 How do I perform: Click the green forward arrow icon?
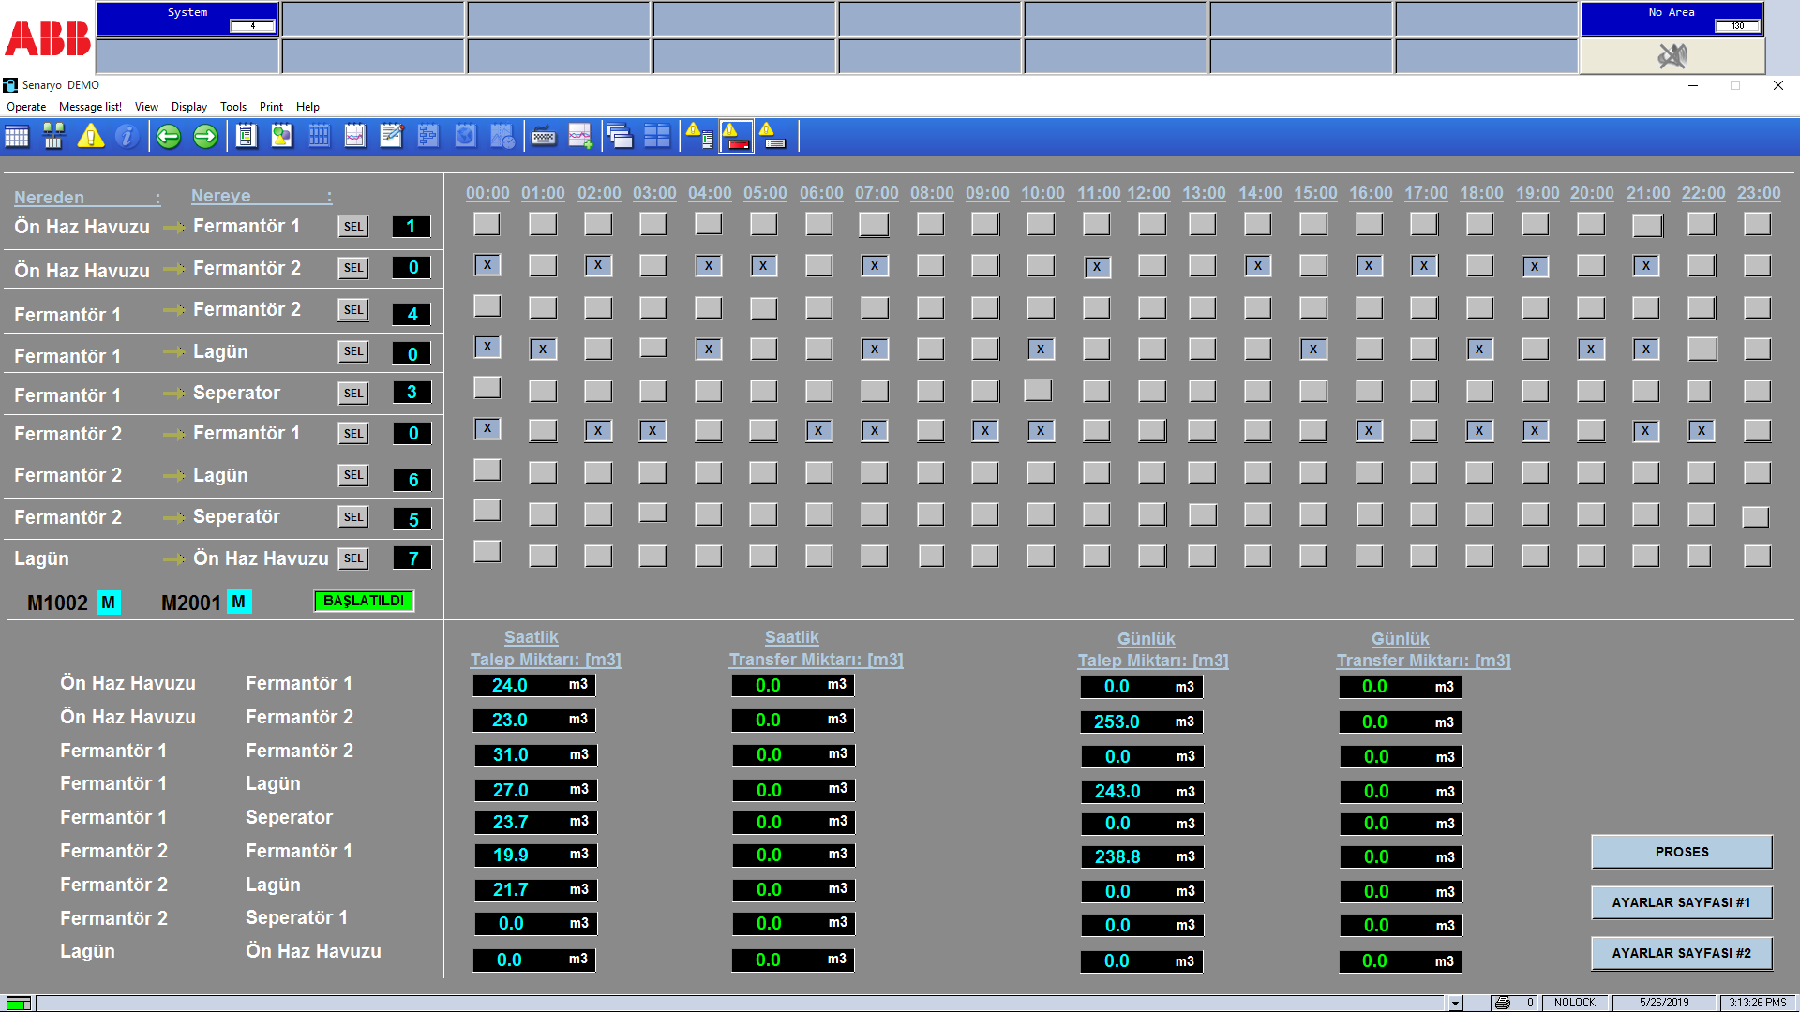coord(204,137)
